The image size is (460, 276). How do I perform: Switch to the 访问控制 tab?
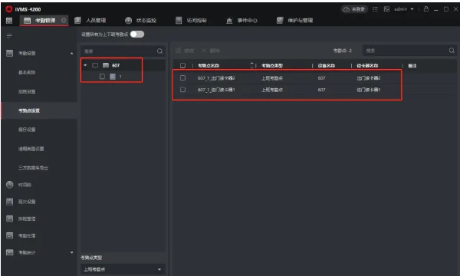191,20
